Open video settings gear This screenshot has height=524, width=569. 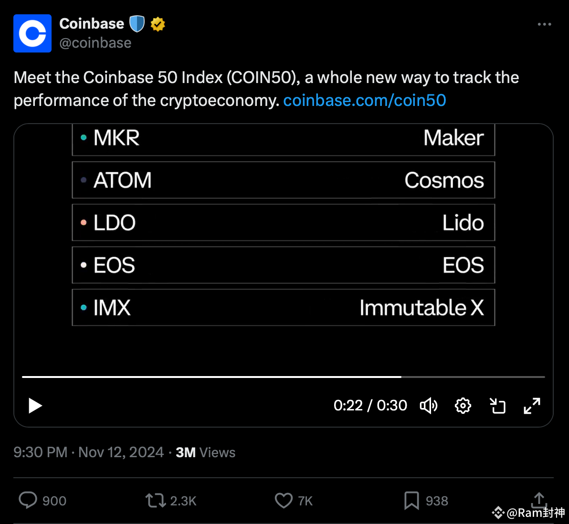pos(463,406)
